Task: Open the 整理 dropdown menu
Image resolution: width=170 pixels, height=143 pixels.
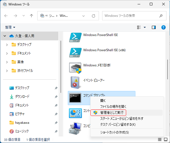Action: [x=10, y=27]
